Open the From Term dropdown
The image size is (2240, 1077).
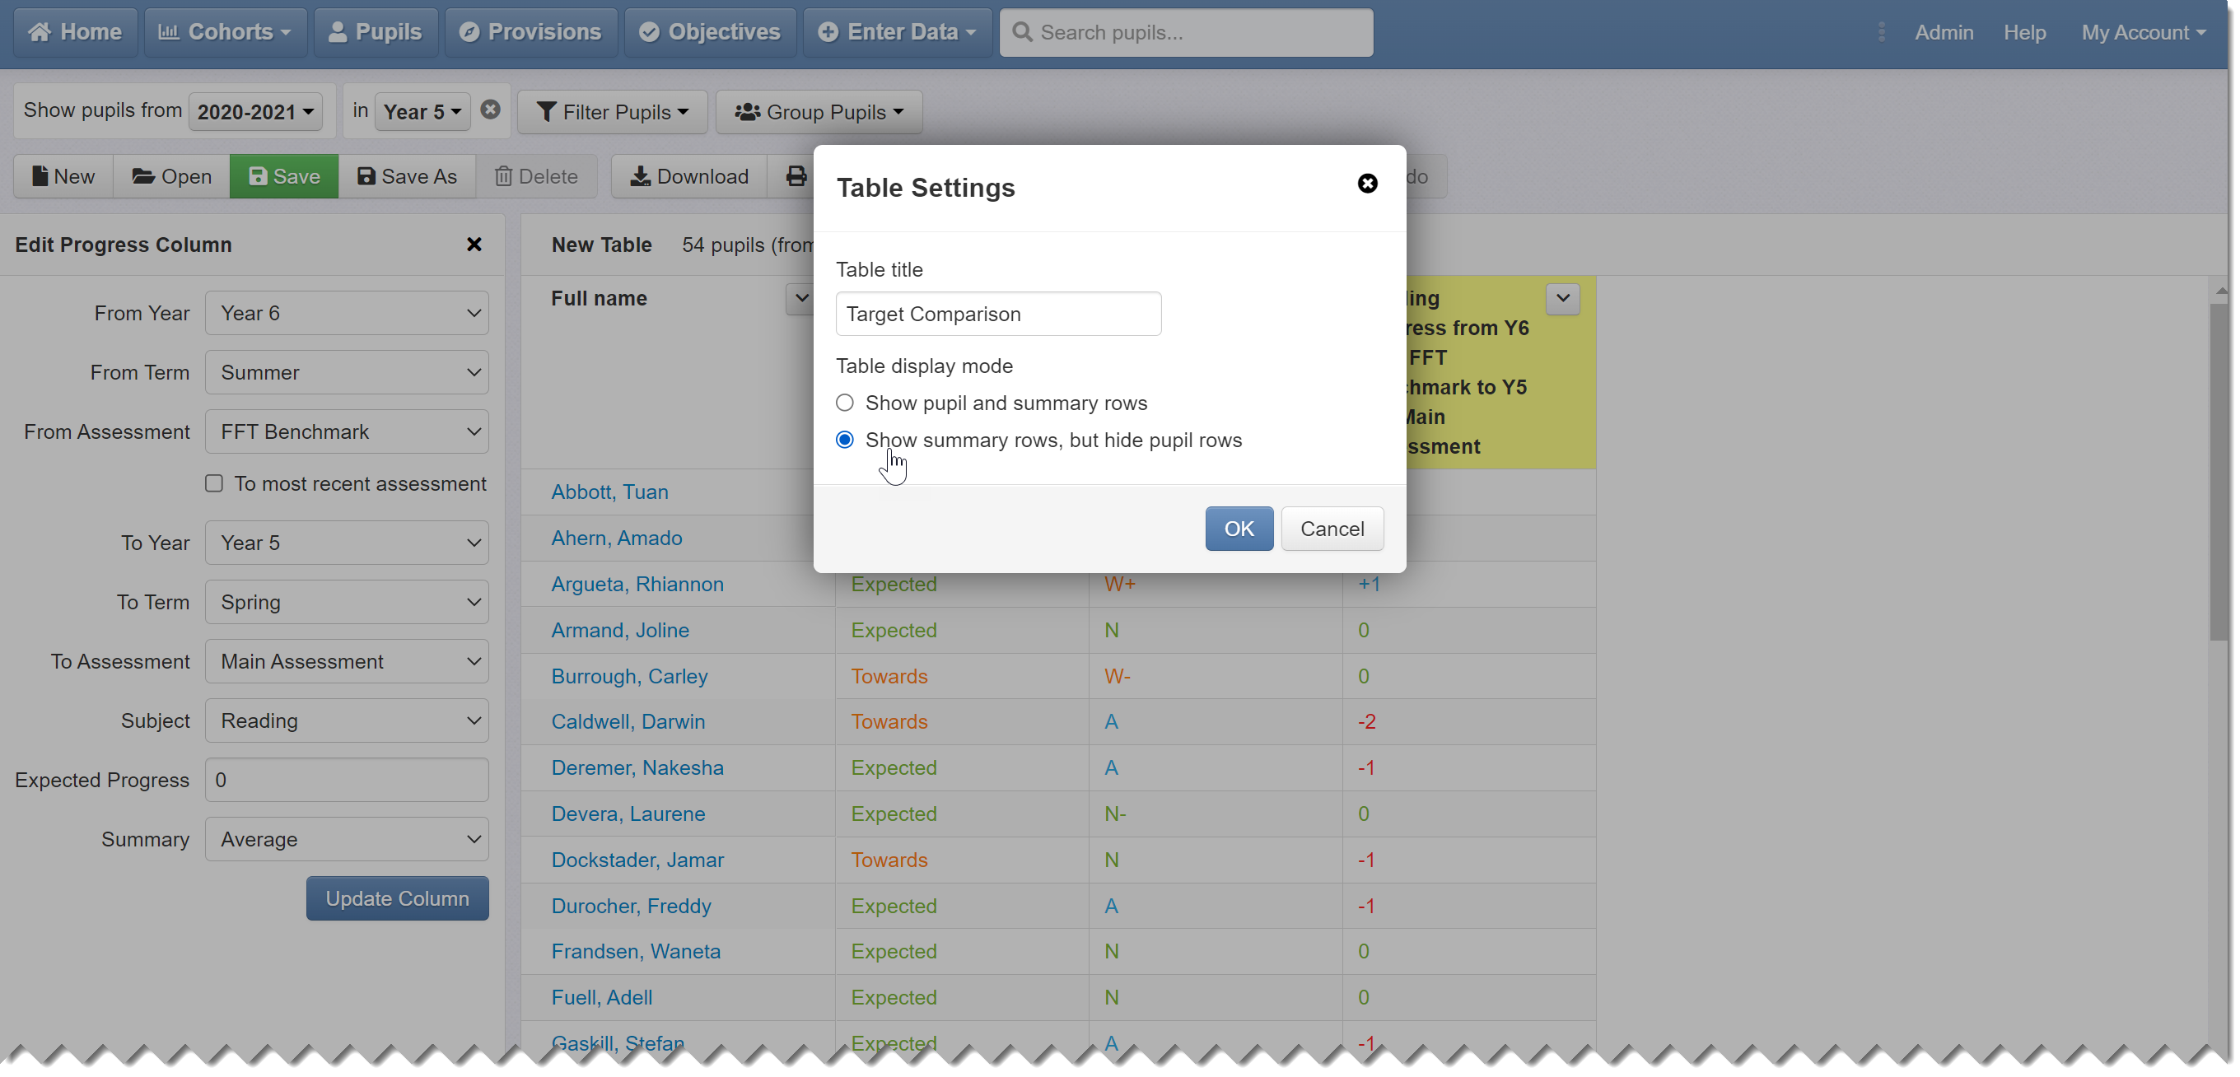[347, 372]
